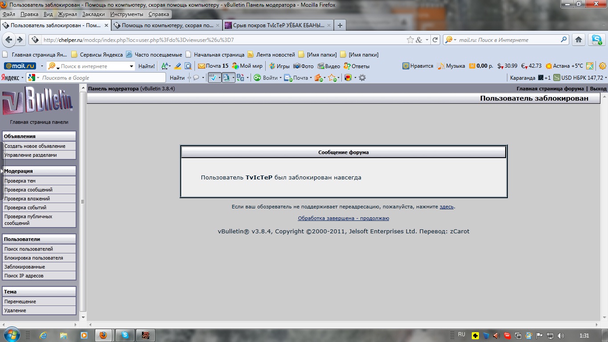Open the Skype toolbar button
The width and height of the screenshot is (608, 342).
coord(596,40)
